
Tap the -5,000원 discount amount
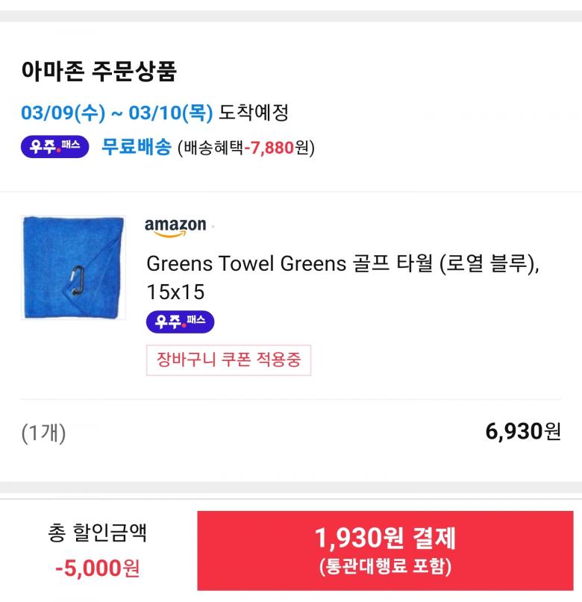click(97, 568)
